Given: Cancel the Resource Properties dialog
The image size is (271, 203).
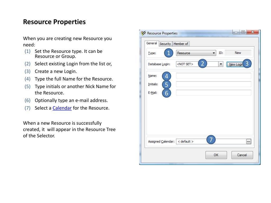Looking at the screenshot, I should coord(242,155).
